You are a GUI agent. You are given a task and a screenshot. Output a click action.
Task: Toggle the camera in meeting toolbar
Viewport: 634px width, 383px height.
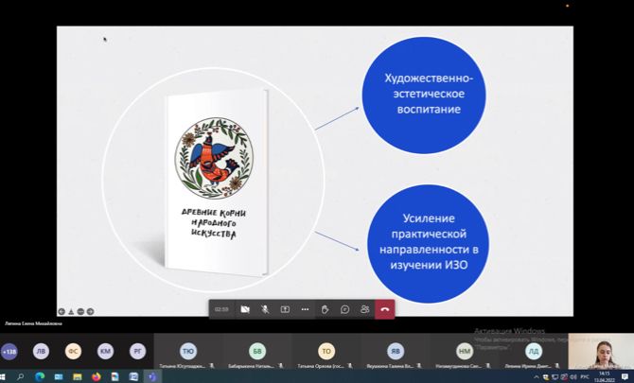point(245,308)
